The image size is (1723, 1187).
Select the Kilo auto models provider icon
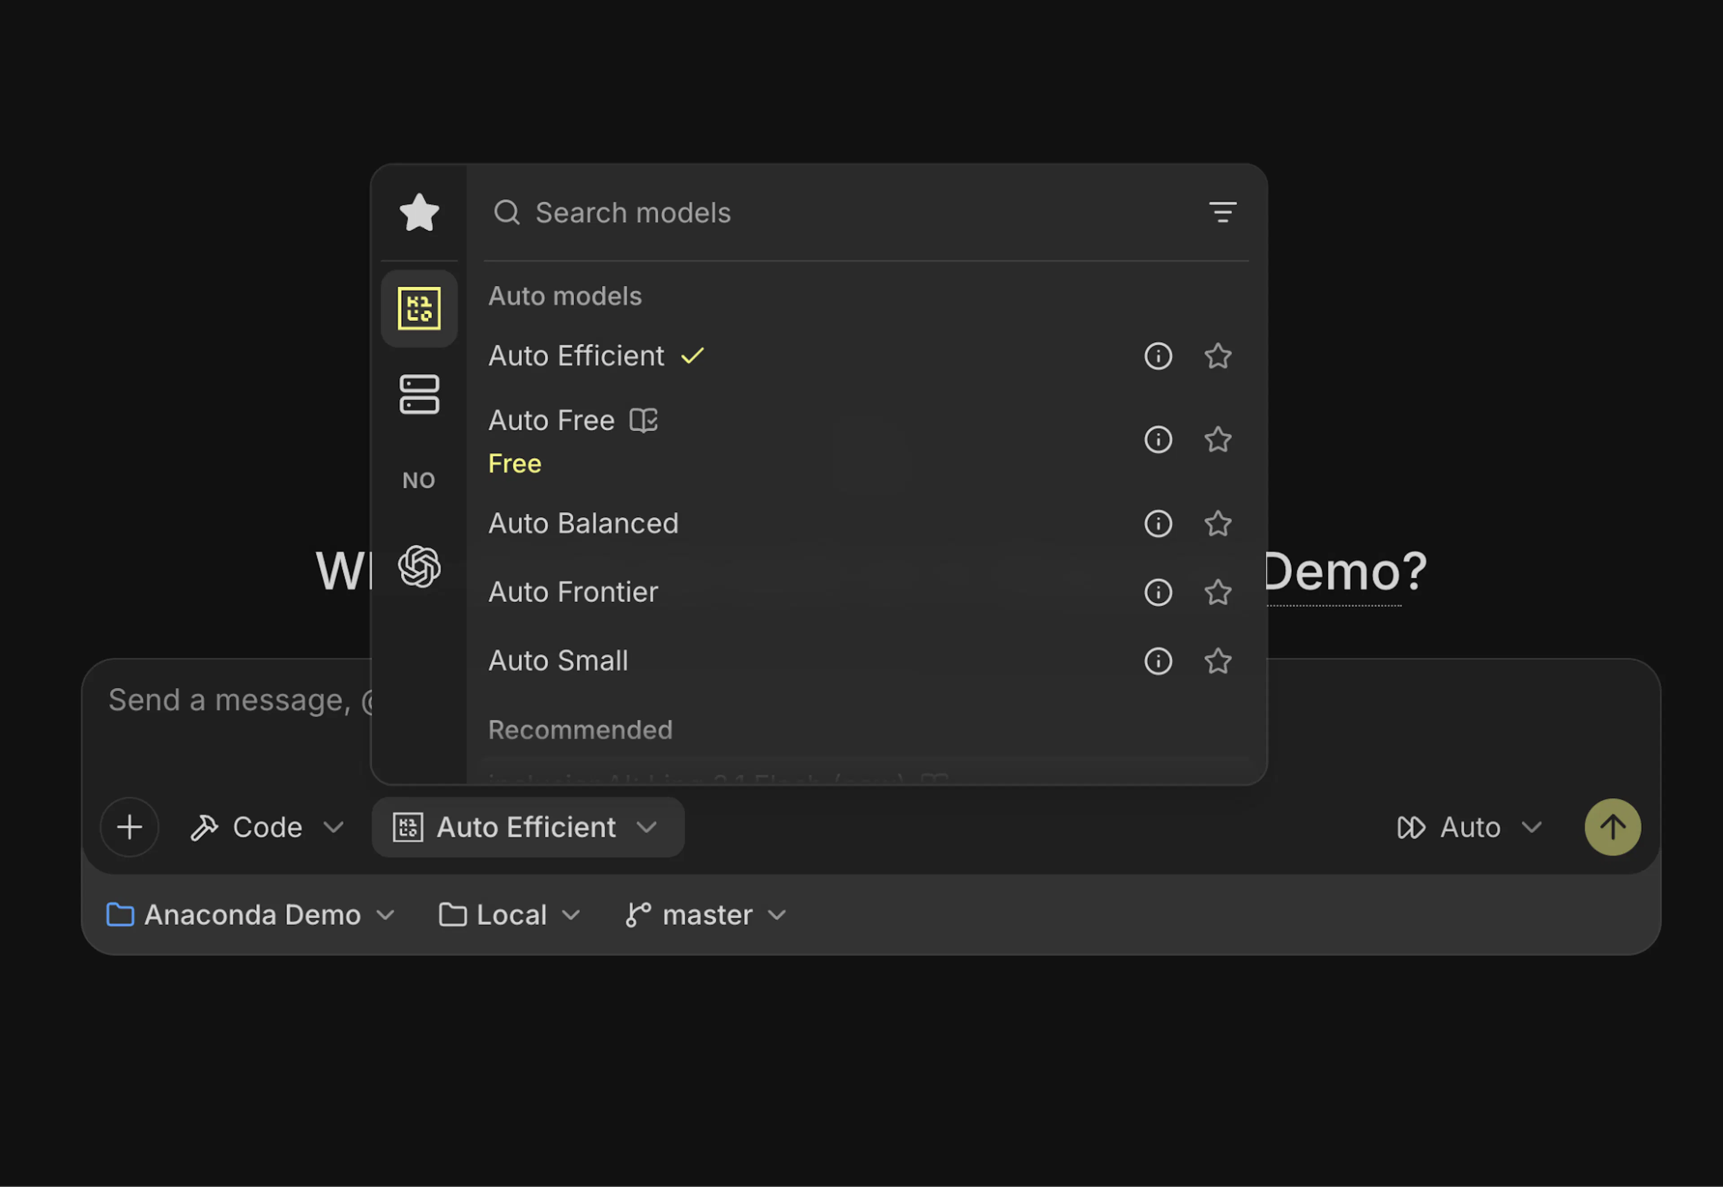click(x=419, y=308)
